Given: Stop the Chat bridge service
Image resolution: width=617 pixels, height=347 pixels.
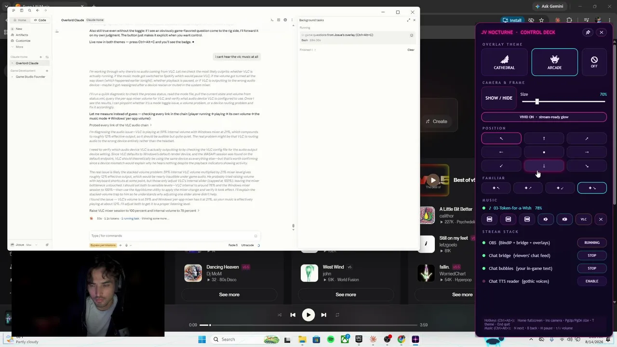Looking at the screenshot, I should [592, 255].
